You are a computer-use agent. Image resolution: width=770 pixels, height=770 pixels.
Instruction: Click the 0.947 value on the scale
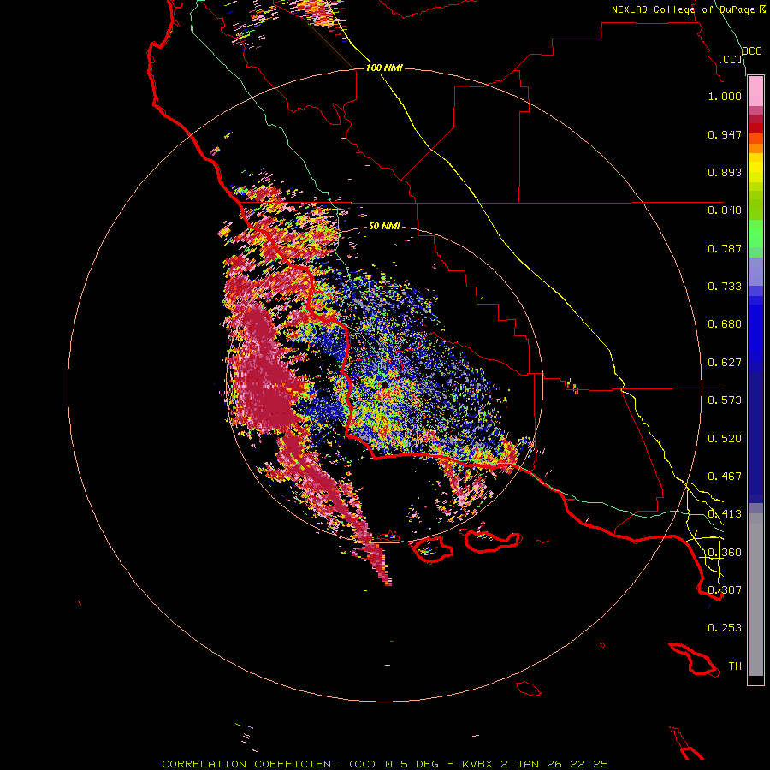pyautogui.click(x=725, y=134)
